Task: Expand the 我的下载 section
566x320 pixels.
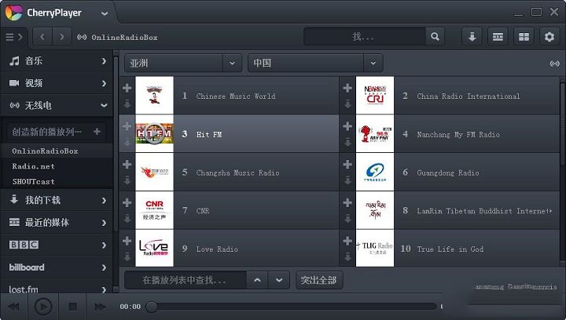Action: [57, 200]
